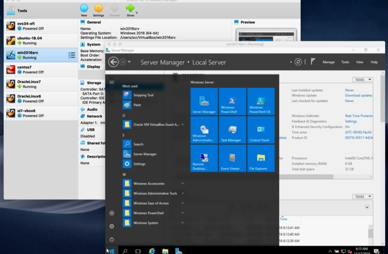Select the ol7-vbox6 virtual machine

(x=41, y=113)
